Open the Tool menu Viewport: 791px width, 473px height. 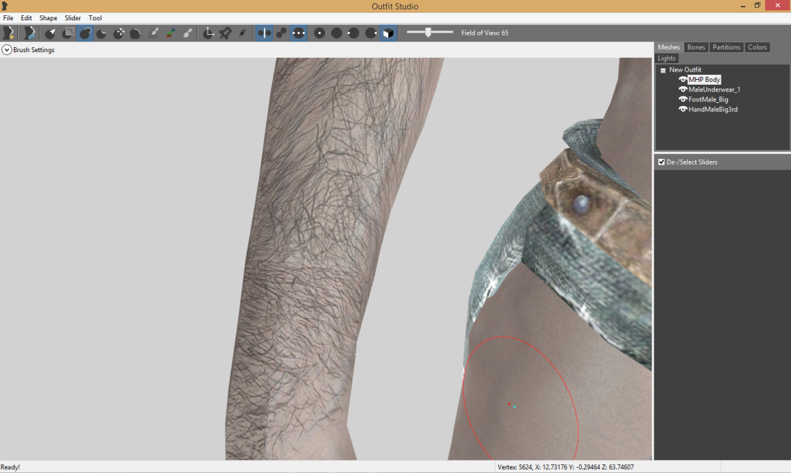click(95, 17)
